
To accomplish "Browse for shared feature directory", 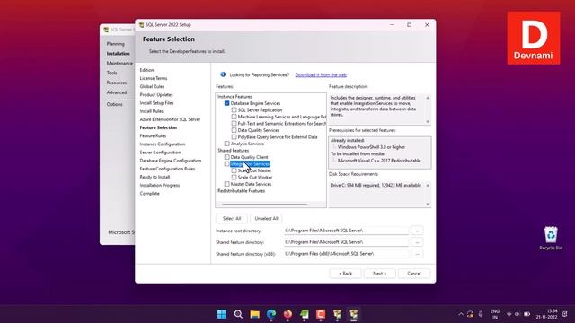I will [417, 242].
